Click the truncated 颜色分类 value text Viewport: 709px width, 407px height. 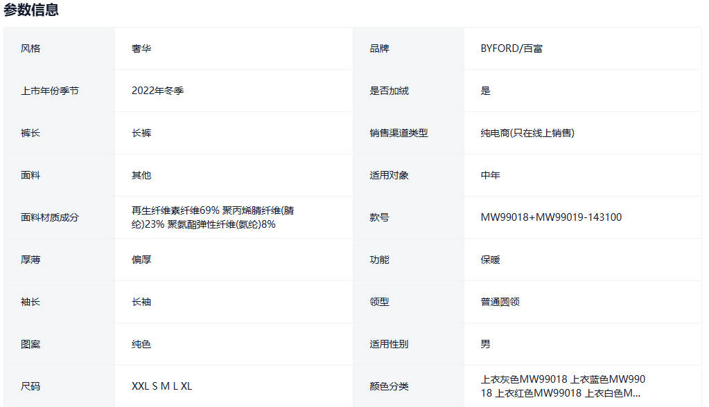(x=562, y=386)
